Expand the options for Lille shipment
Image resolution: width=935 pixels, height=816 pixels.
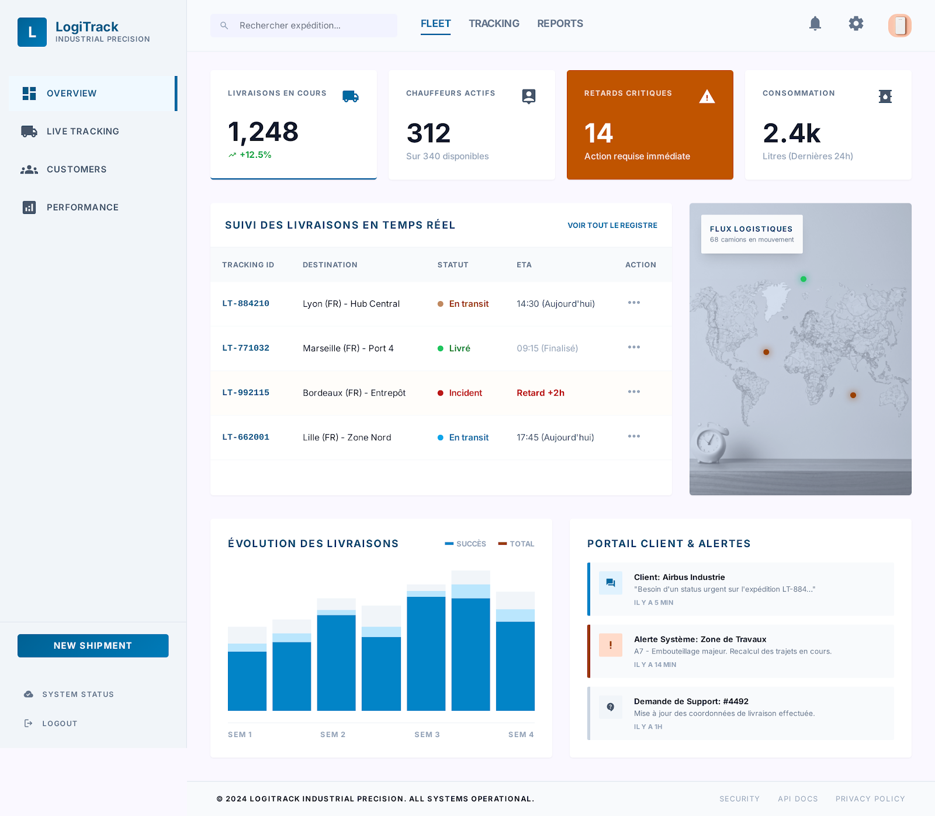633,437
